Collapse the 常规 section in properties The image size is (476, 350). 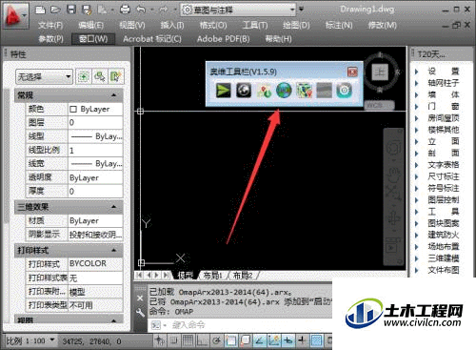(x=113, y=95)
